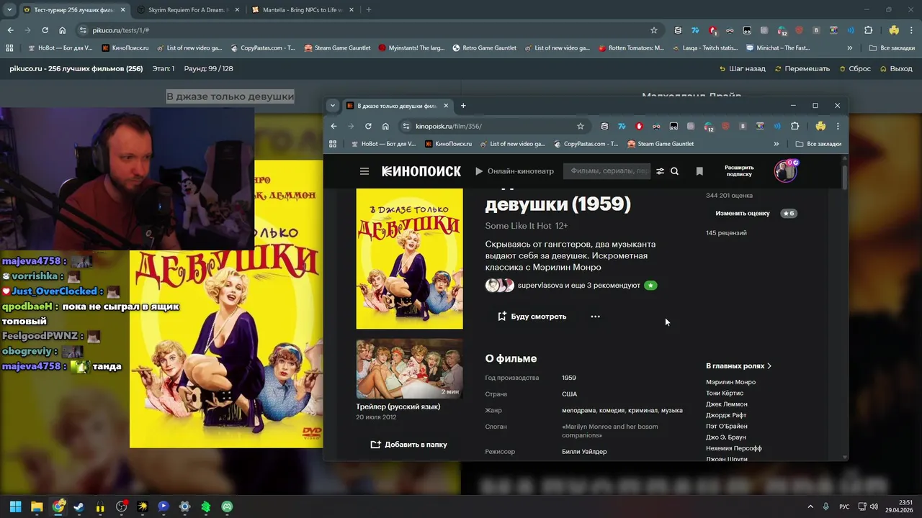
Task: Open home page in the pikuco window
Action: pyautogui.click(x=63, y=30)
